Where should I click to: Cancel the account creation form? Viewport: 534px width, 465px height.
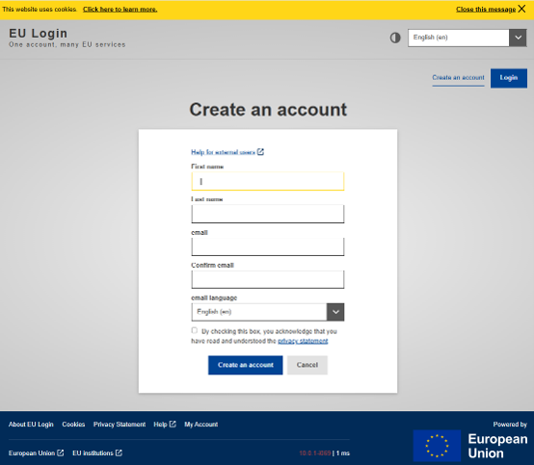pyautogui.click(x=307, y=365)
